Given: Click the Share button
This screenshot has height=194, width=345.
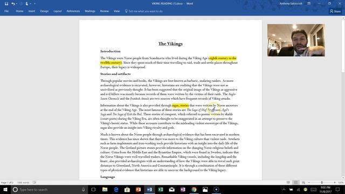Looking at the screenshot, I should (x=335, y=11).
